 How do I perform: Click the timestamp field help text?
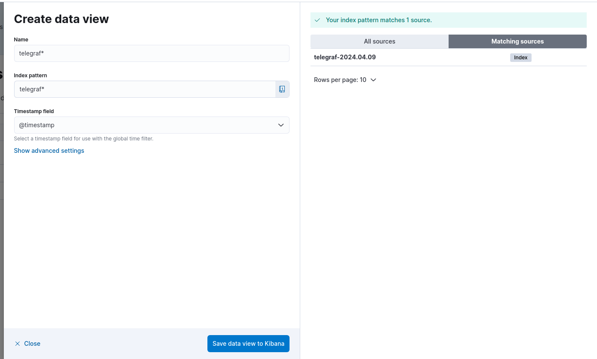pos(83,139)
